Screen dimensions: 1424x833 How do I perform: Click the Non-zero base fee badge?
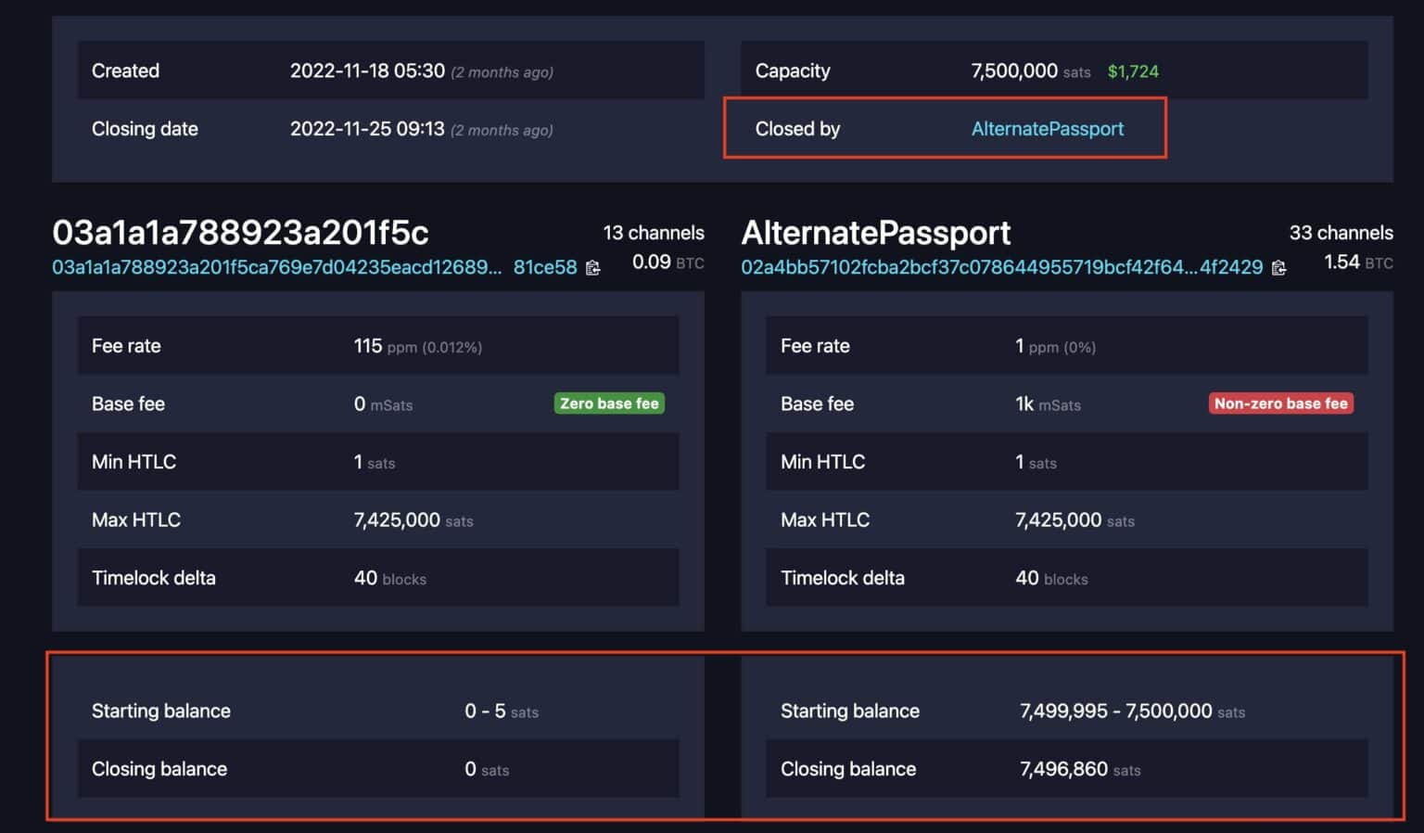1280,403
